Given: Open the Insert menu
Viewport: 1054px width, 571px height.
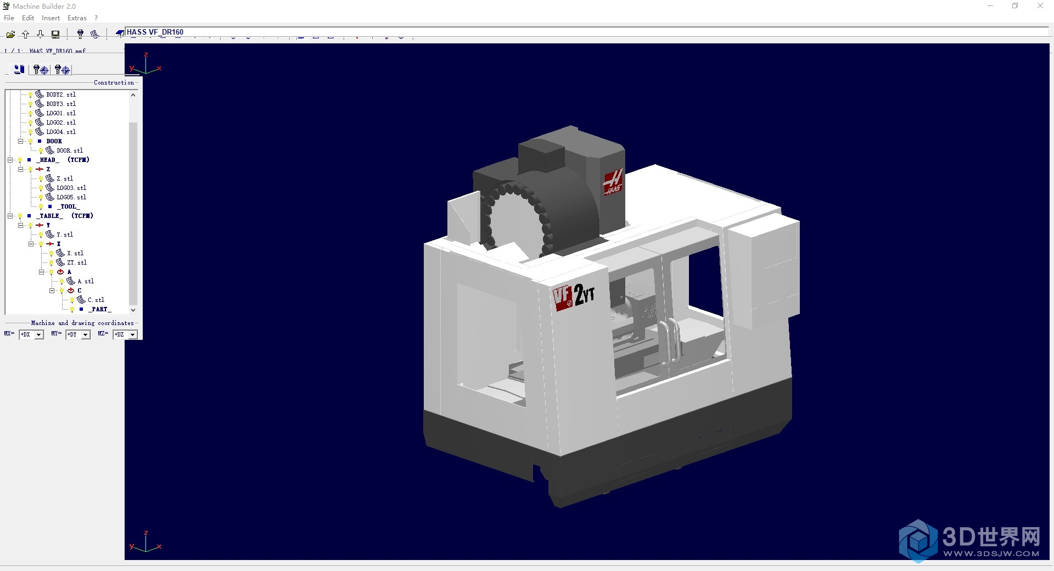Looking at the screenshot, I should pos(51,18).
